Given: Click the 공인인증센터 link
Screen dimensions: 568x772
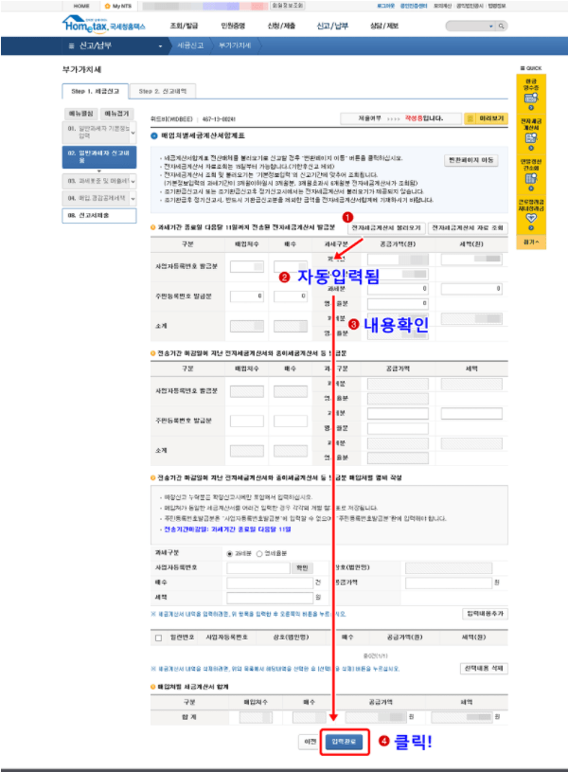Looking at the screenshot, I should [x=413, y=6].
